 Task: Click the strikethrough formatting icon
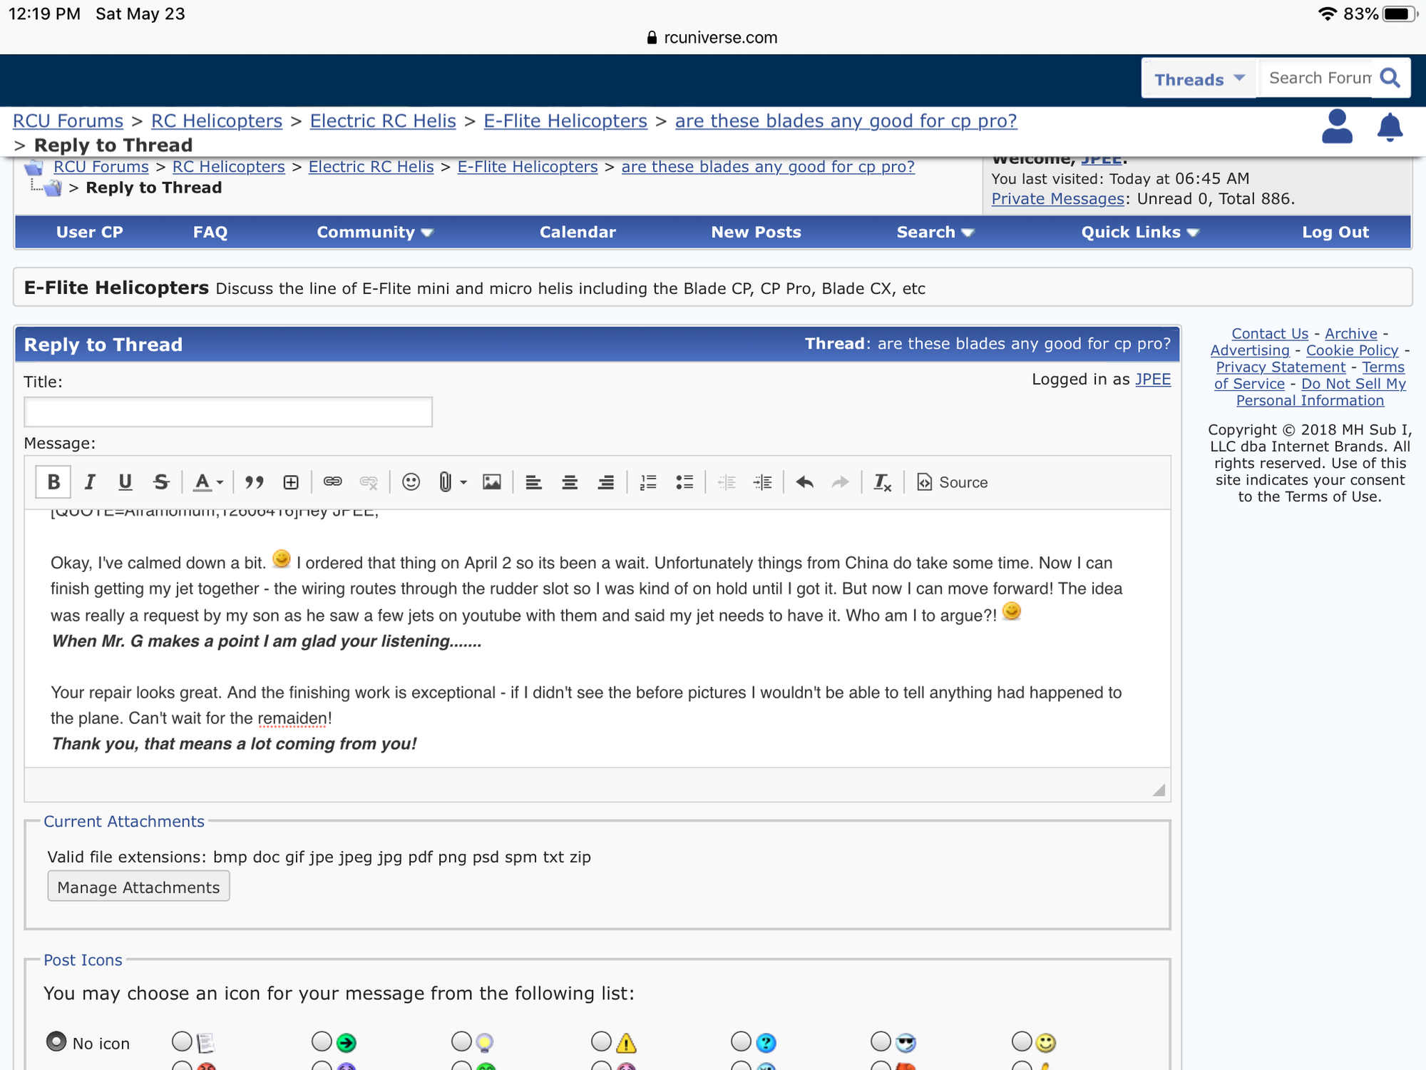coord(161,482)
